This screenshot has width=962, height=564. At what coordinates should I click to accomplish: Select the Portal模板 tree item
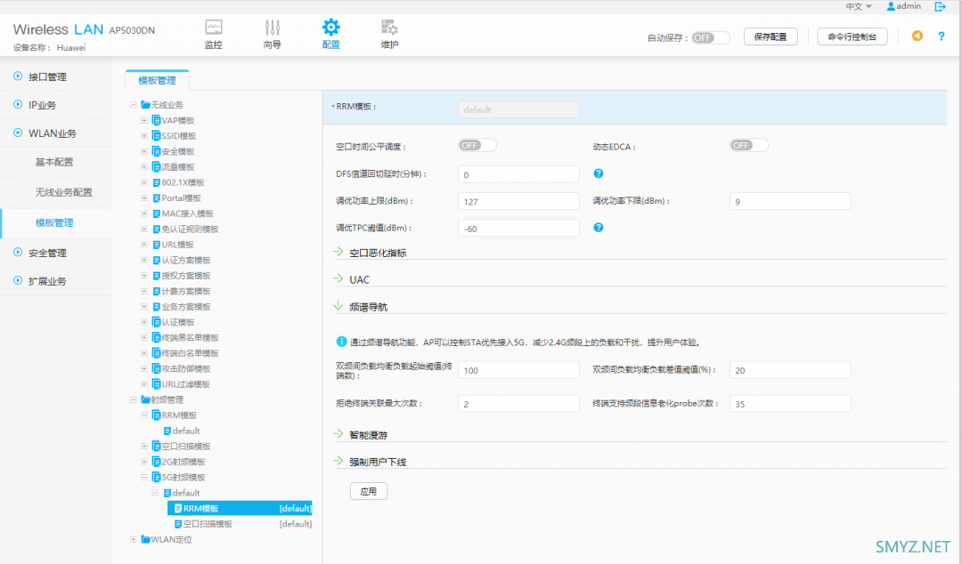181,198
